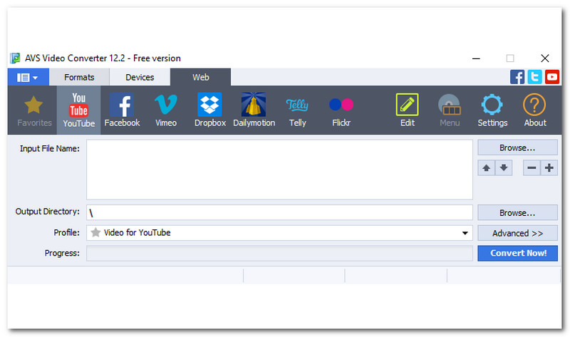This screenshot has width=570, height=337.
Task: Open the Advanced >> options
Action: tap(517, 233)
